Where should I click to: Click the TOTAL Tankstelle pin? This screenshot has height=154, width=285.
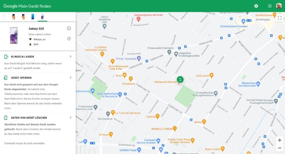[139, 58]
